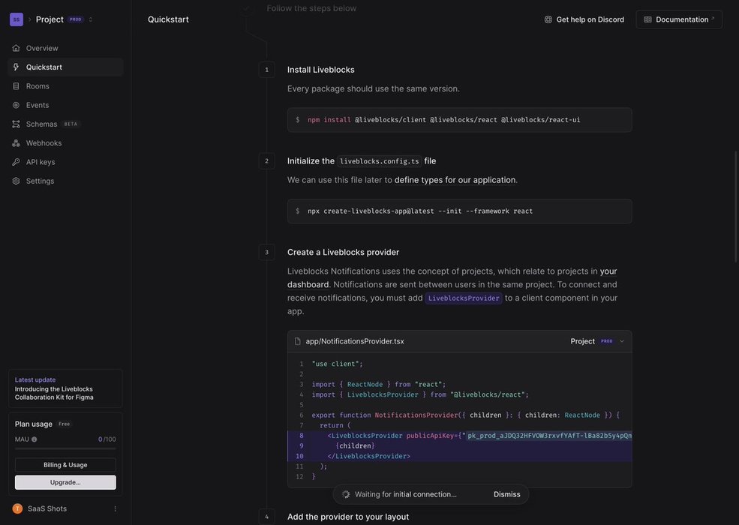Click the Free plan badge
Viewport: 739px width, 525px height.
(x=64, y=424)
